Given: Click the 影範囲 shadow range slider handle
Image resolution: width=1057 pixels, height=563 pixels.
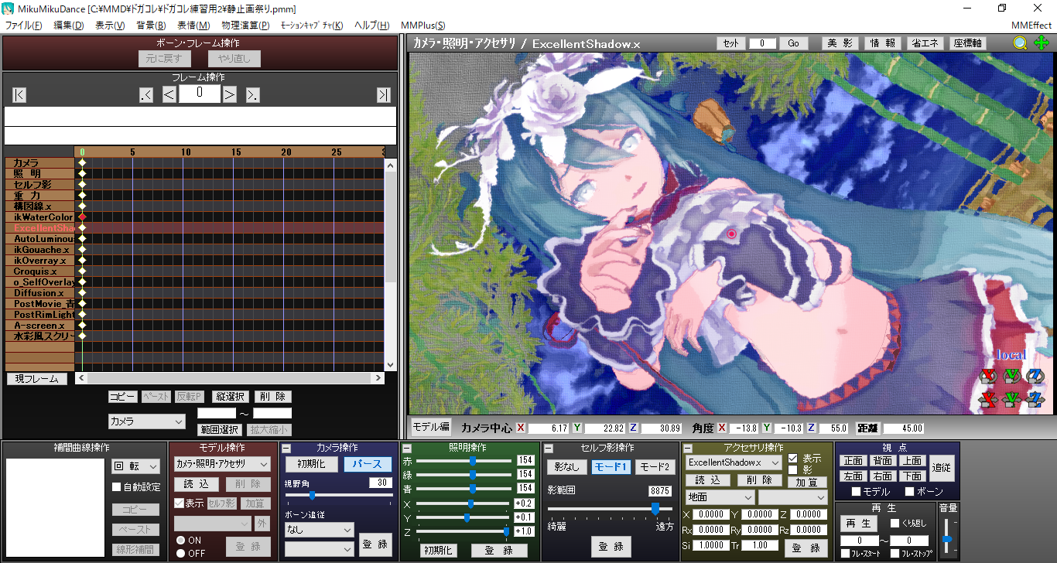Looking at the screenshot, I should (655, 508).
